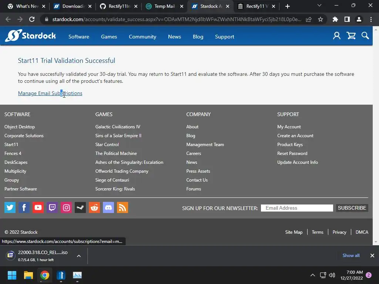Open Stardock's Twitch channel icon
The width and height of the screenshot is (379, 284).
(x=52, y=207)
